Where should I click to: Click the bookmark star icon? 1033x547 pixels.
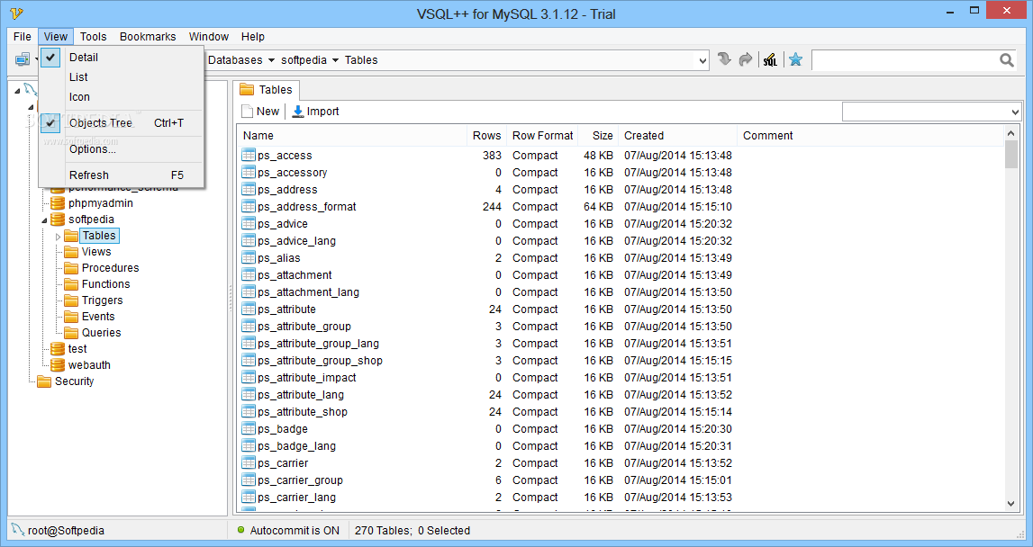(x=796, y=60)
